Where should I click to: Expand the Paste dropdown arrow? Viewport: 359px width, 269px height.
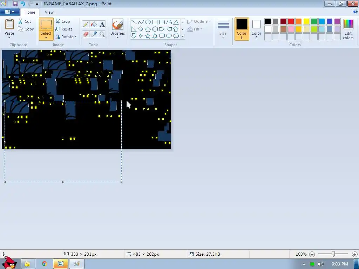(9, 37)
